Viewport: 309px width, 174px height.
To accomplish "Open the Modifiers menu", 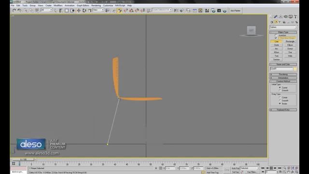I will click(x=58, y=5).
